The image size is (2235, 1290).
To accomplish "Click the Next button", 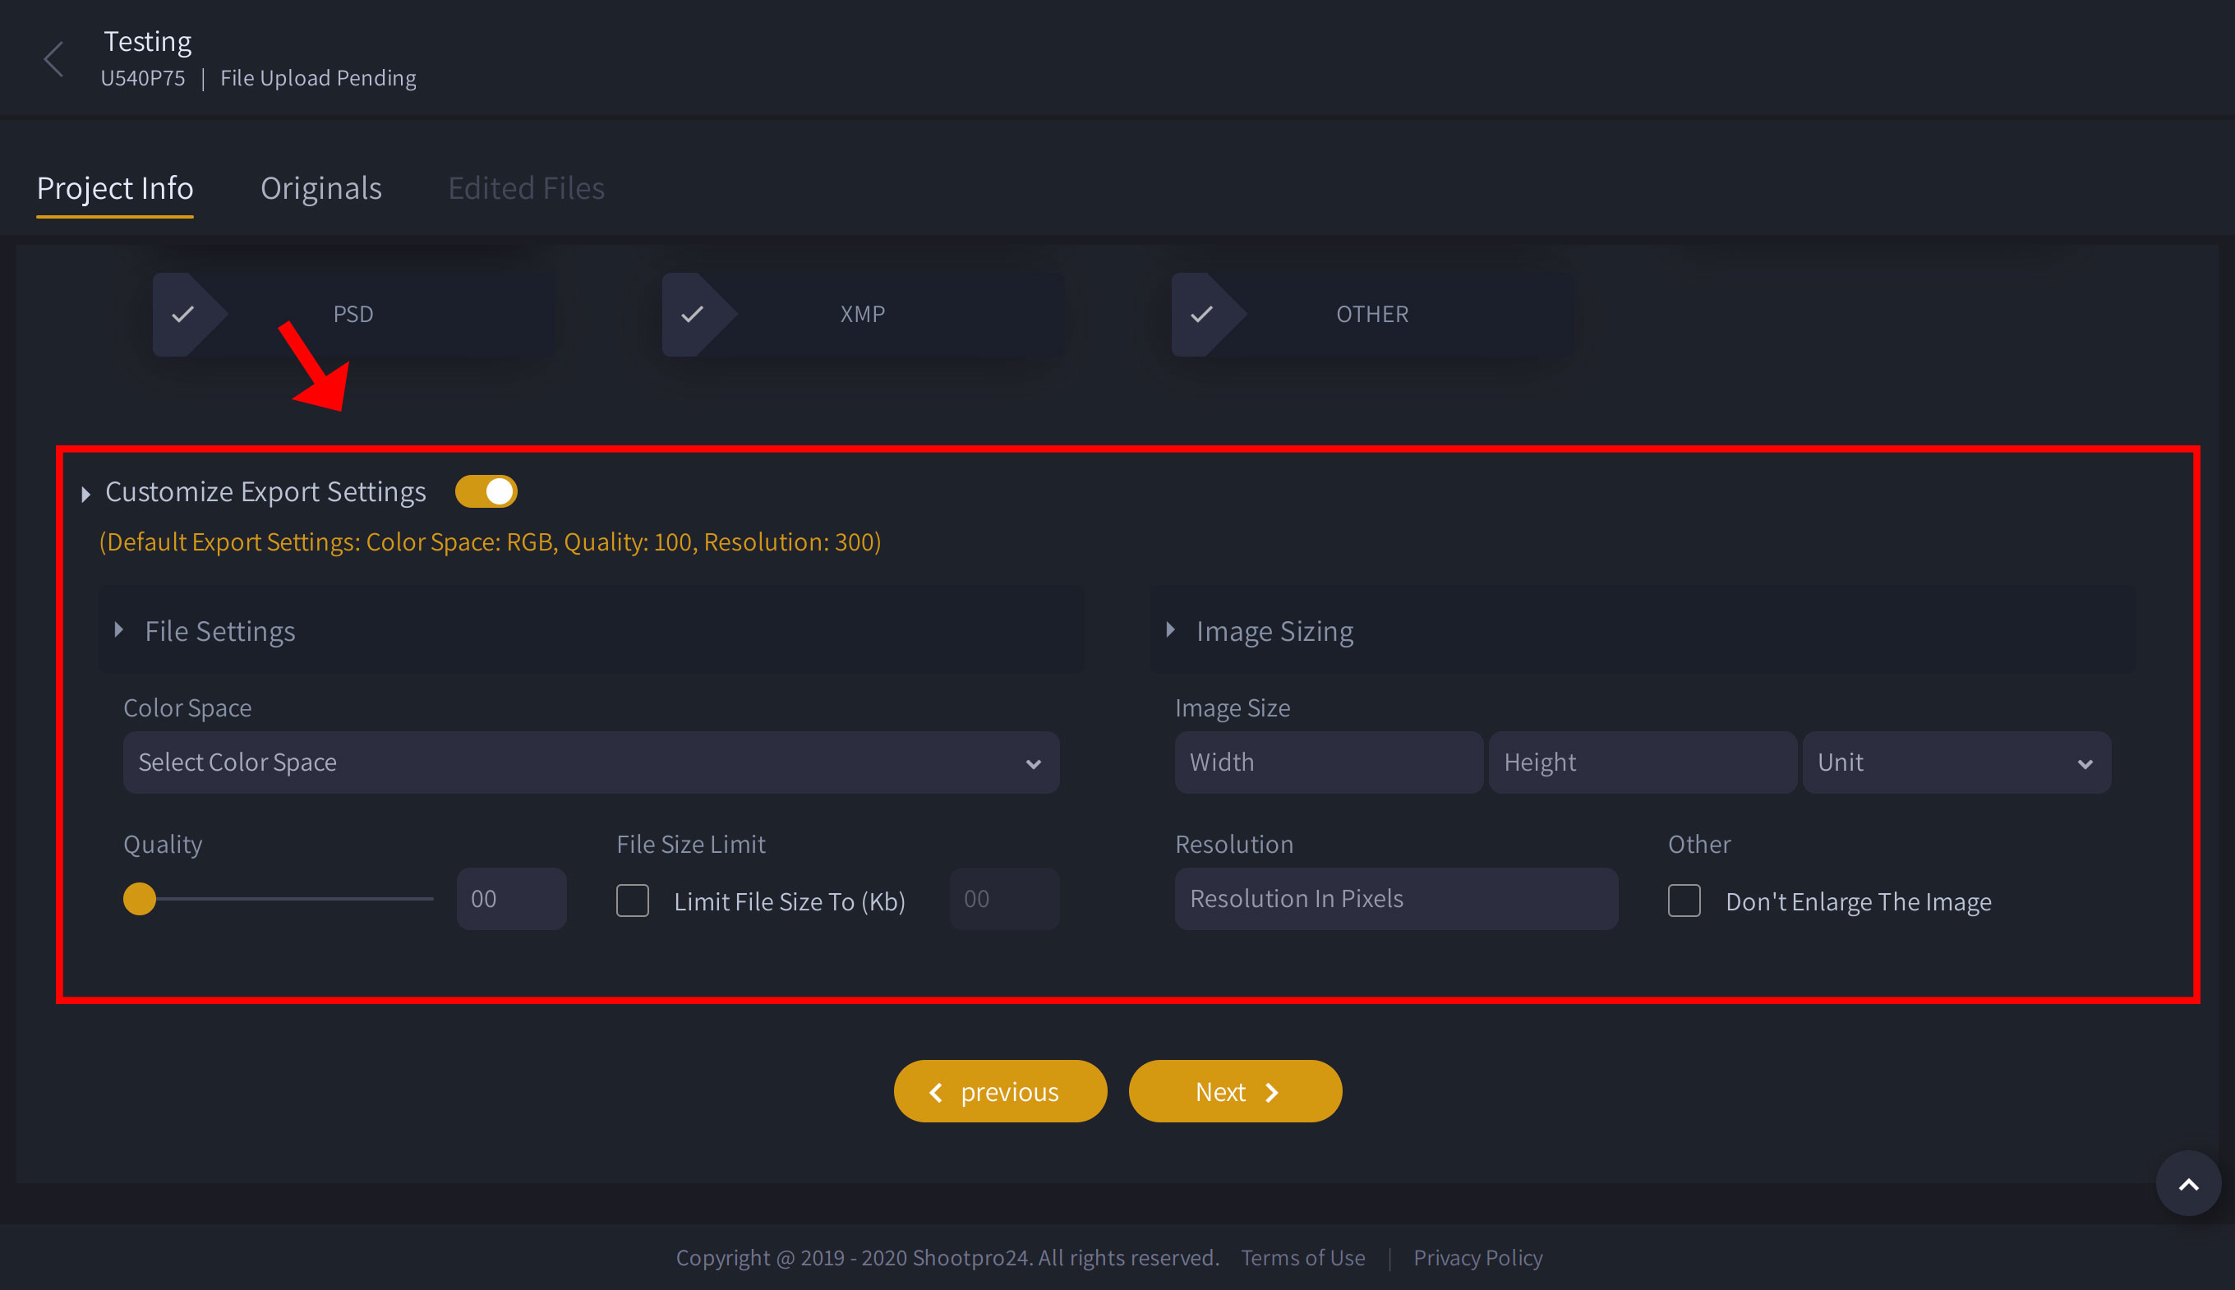I will [1235, 1090].
